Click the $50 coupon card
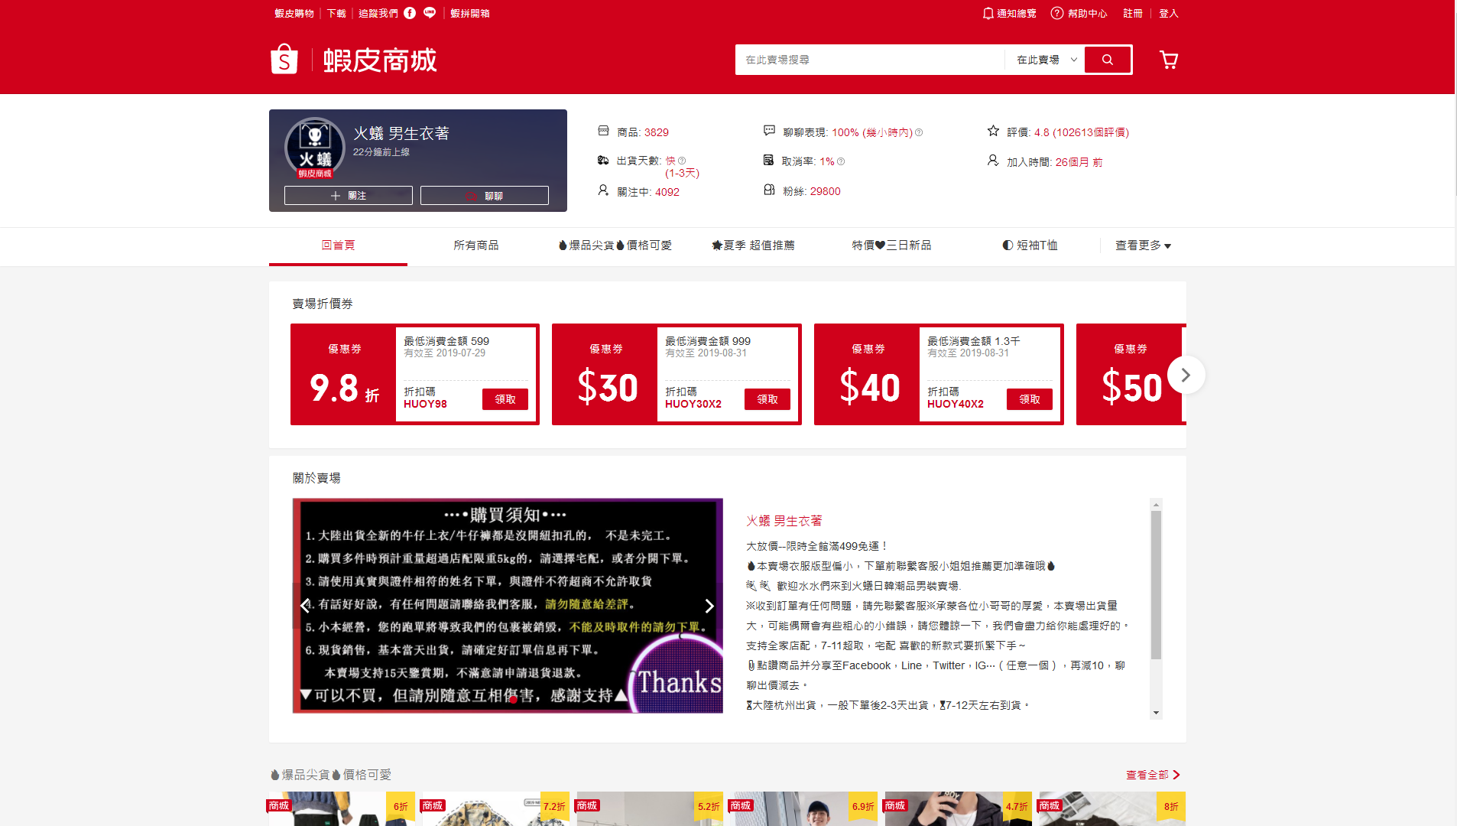This screenshot has width=1457, height=826. pyautogui.click(x=1131, y=375)
